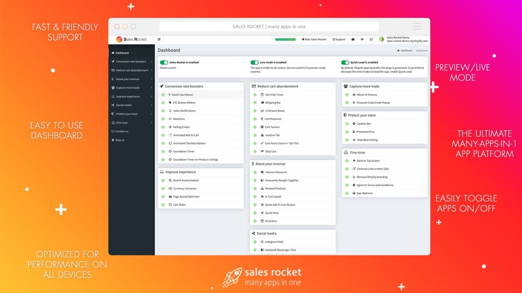Image resolution: width=522 pixels, height=293 pixels.
Task: Click the ATC Button Ribbon tag icon
Action: [x=170, y=103]
